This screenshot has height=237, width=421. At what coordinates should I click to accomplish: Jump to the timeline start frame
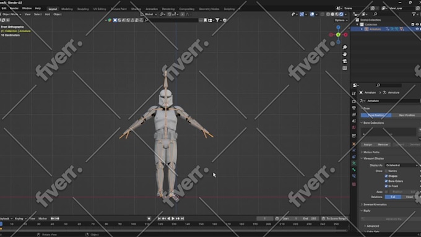point(159,218)
